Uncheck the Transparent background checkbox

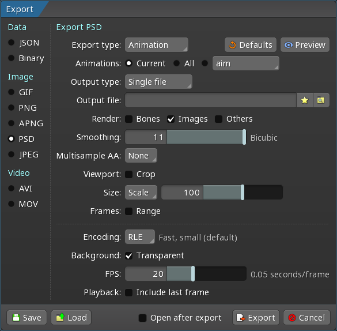pyautogui.click(x=128, y=255)
